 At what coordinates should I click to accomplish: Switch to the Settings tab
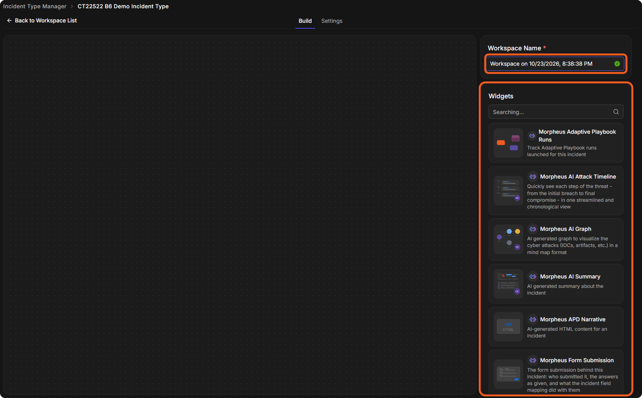332,21
